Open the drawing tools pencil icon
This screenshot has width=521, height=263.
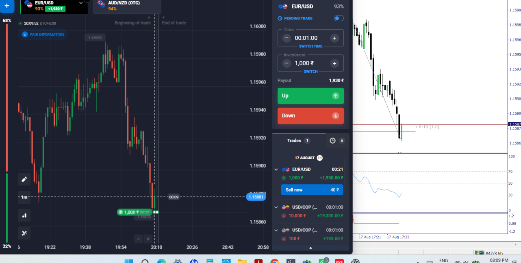coord(24,179)
